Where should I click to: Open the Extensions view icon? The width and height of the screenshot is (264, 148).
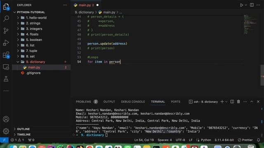tap(6, 55)
